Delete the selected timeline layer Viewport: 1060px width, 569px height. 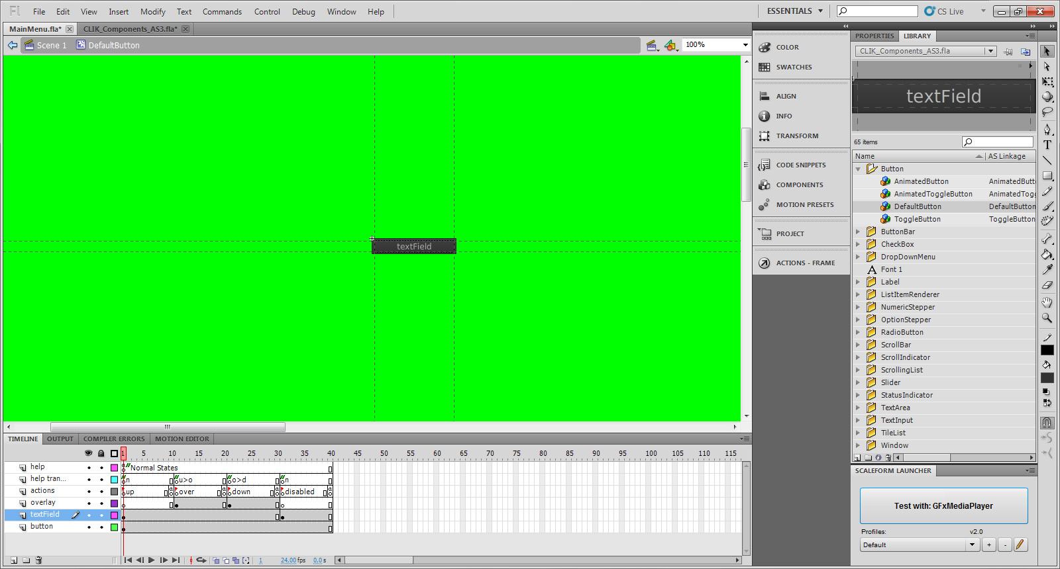38,560
